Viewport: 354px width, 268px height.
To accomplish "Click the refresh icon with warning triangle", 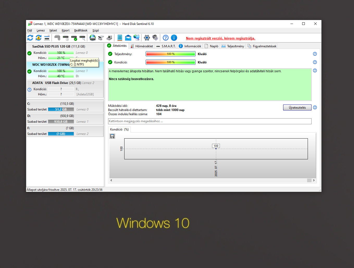I will [x=39, y=38].
